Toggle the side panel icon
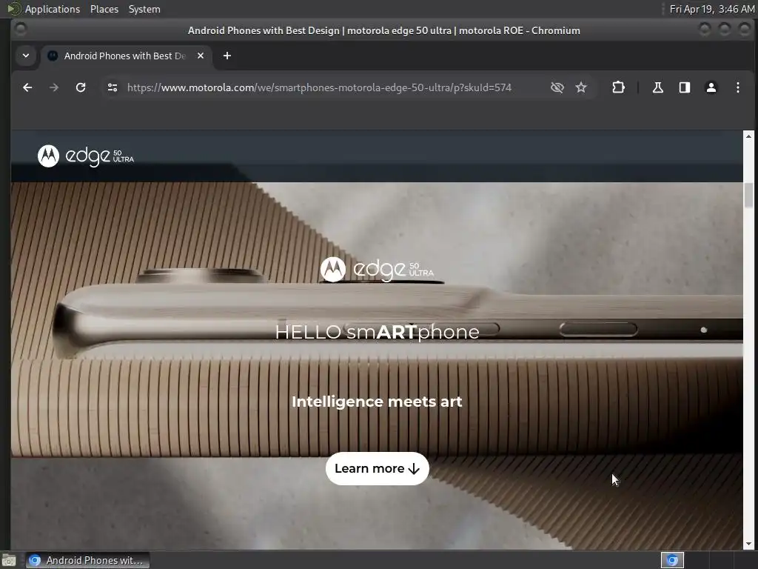 pyautogui.click(x=685, y=87)
